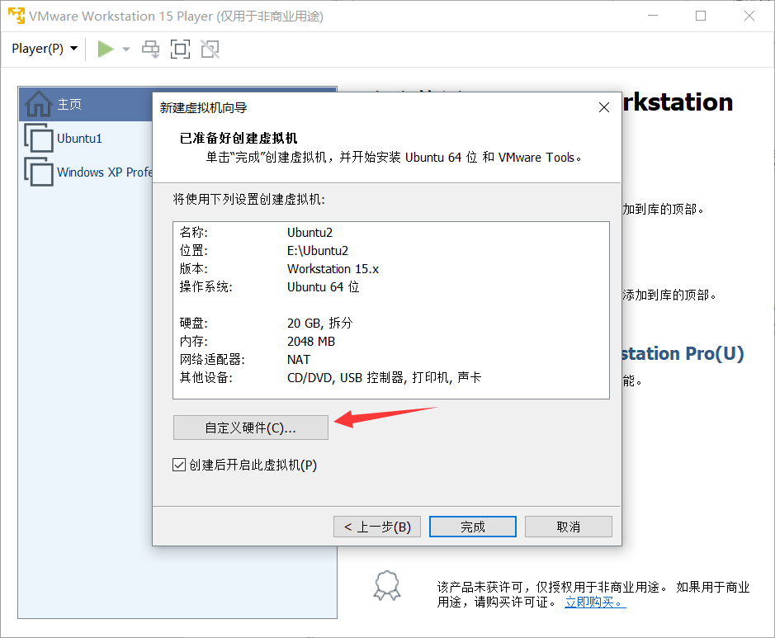Click the 名称: label in settings list
775x638 pixels.
[x=193, y=232]
